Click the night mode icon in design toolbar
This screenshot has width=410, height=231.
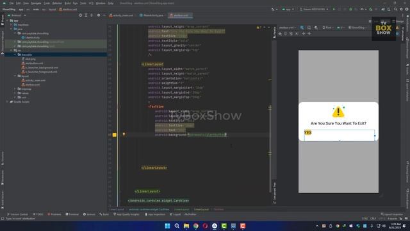pyautogui.click(x=316, y=28)
